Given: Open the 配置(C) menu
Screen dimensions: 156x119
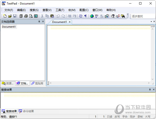Looking at the screenshot, I should pos(84,10).
